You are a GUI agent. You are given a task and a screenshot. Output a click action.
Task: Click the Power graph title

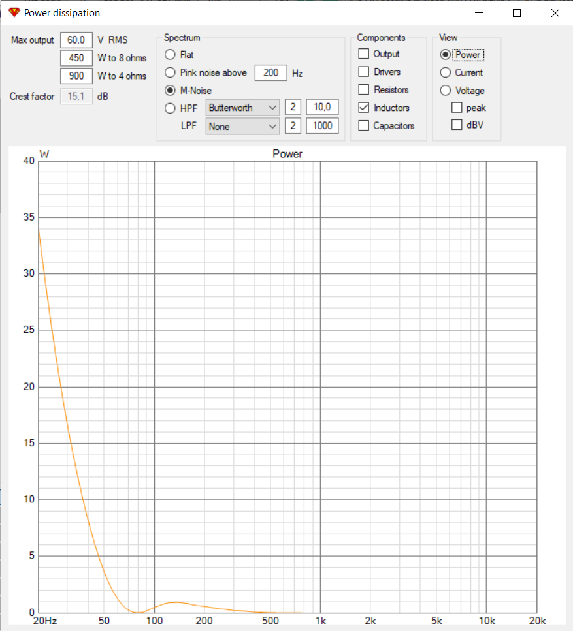click(x=287, y=154)
